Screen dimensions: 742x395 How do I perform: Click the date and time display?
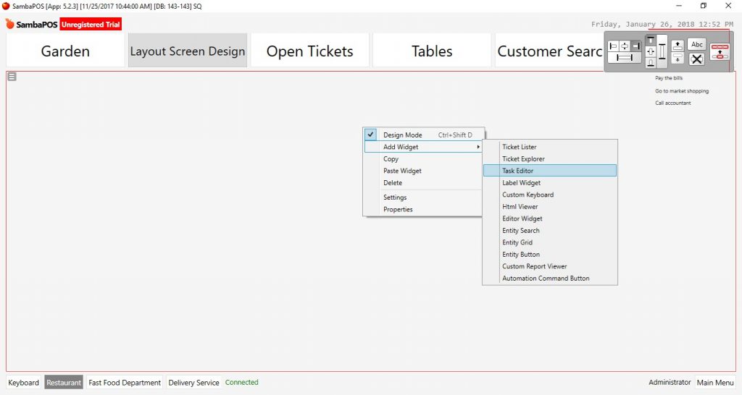pos(662,24)
